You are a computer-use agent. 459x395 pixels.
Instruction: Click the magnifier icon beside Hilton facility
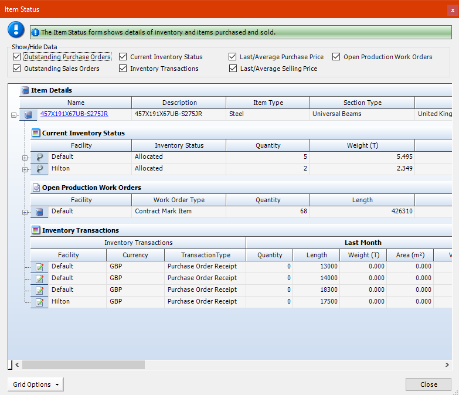pos(39,169)
